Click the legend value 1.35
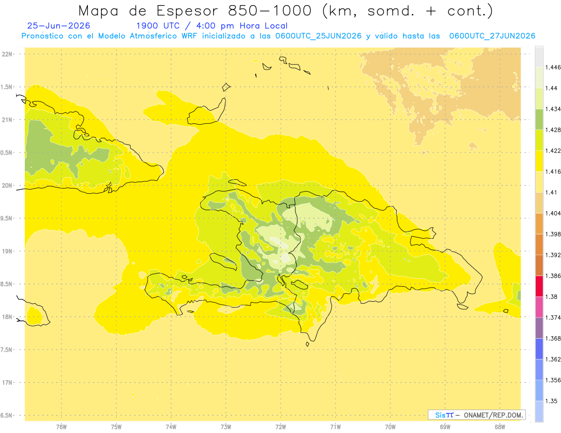 [551, 401]
